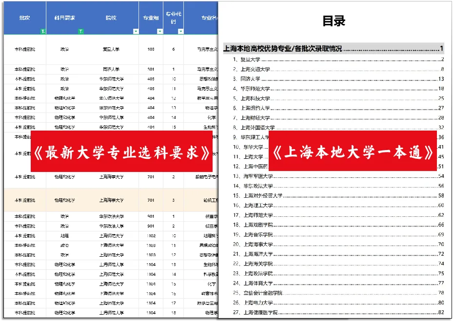
Task: Open contents entry 16、上海理工大学
Action: 338,206
